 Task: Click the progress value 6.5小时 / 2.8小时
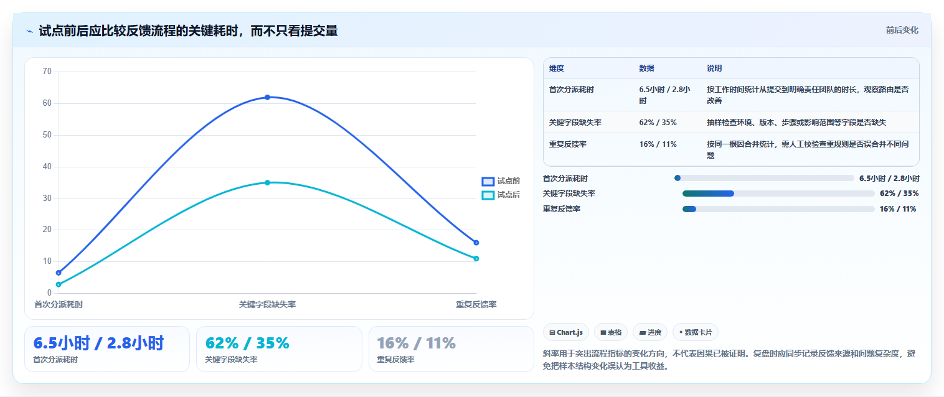(889, 178)
